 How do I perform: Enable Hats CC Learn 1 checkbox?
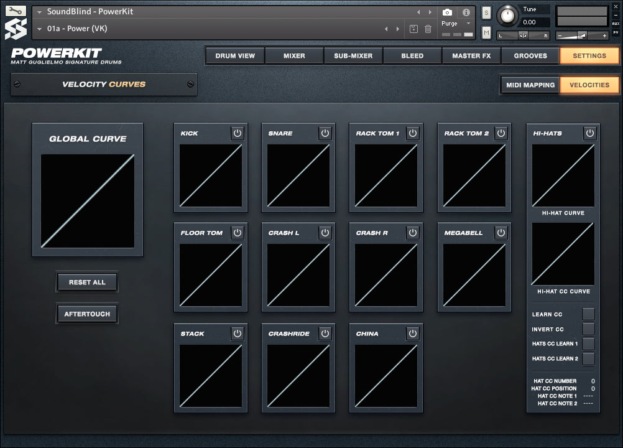[588, 343]
